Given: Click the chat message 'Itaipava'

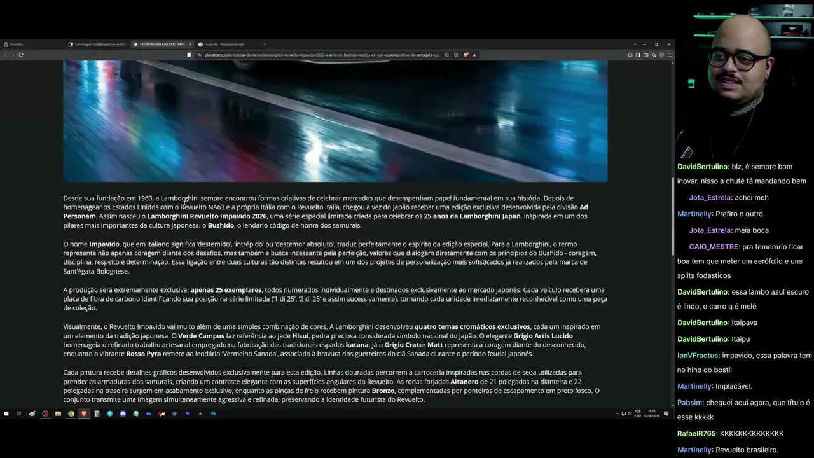Looking at the screenshot, I should [745, 323].
